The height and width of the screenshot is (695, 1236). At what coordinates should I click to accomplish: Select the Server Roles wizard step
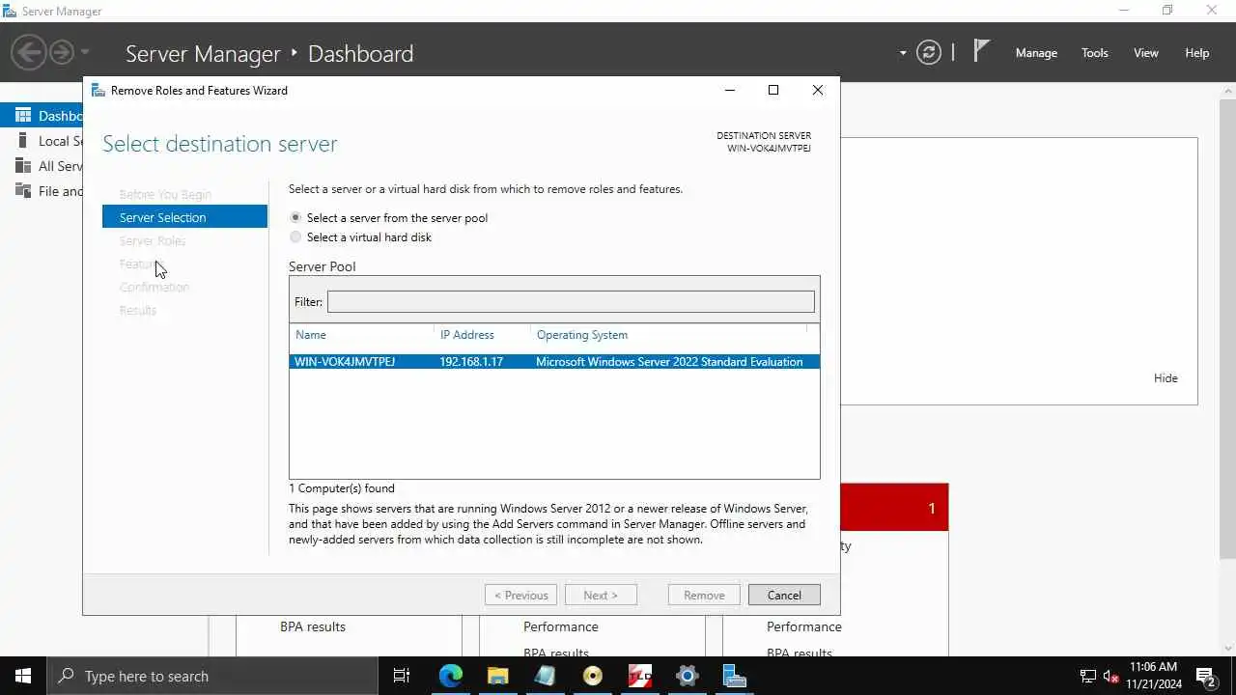click(x=153, y=240)
